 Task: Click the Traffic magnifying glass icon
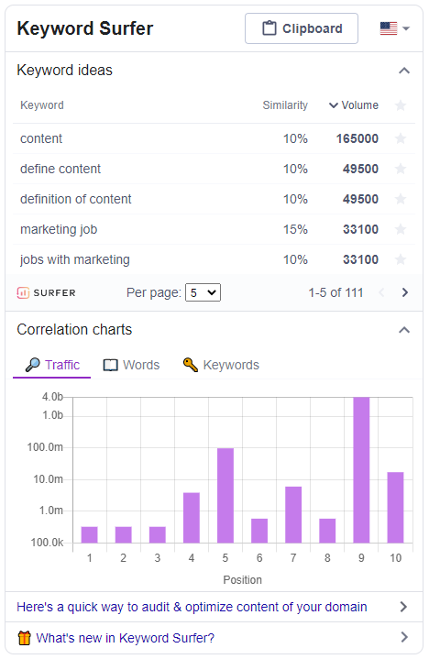(32, 365)
